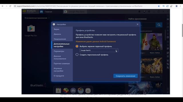This screenshot has width=183, height=102.
Task: Open the Горячие клавиши section
Action: (x=62, y=63)
